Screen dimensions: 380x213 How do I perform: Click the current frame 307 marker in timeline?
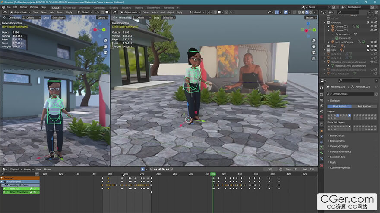[213, 174]
